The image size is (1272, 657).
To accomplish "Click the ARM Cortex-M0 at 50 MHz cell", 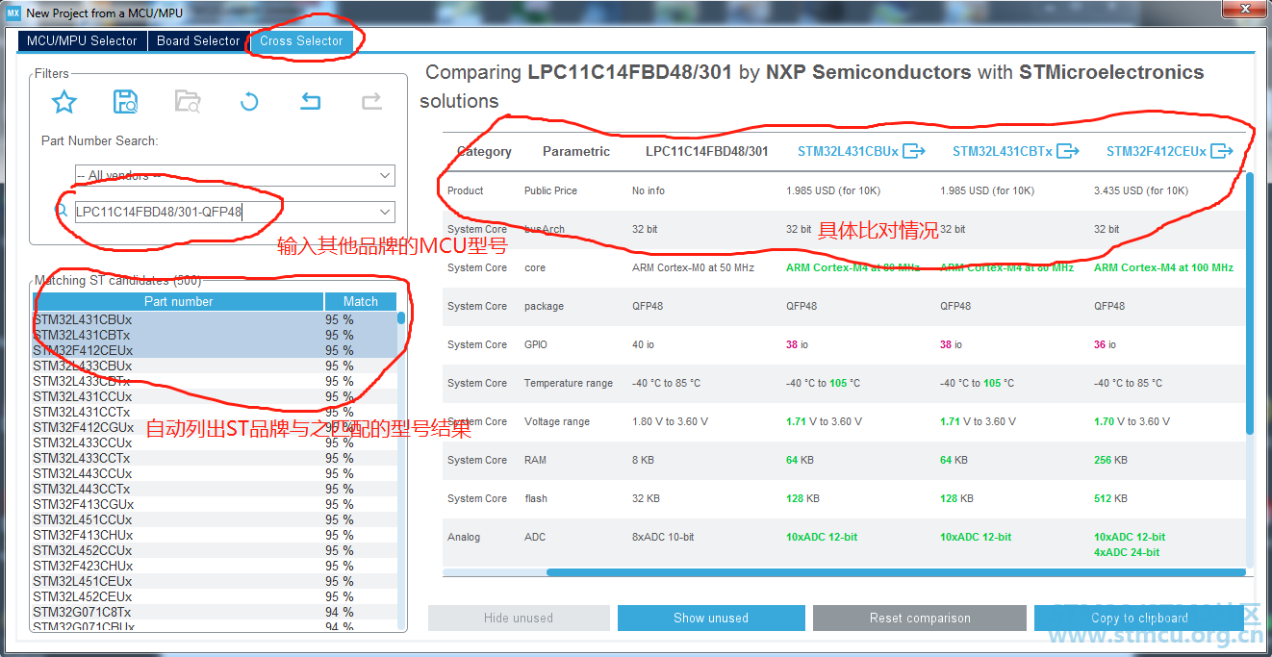I will pos(693,267).
